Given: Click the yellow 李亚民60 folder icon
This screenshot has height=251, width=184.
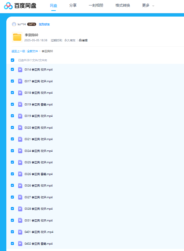Looking at the screenshot, I should coord(17,37).
